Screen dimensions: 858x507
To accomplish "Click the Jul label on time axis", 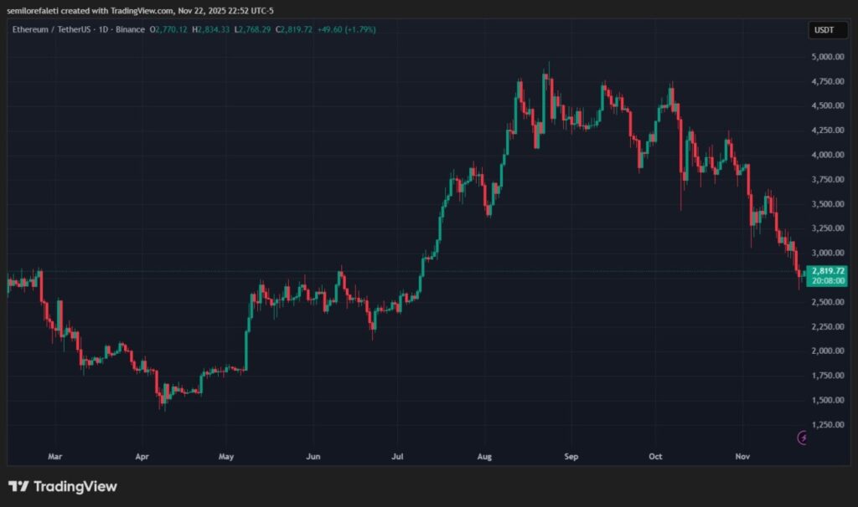I will tap(397, 457).
